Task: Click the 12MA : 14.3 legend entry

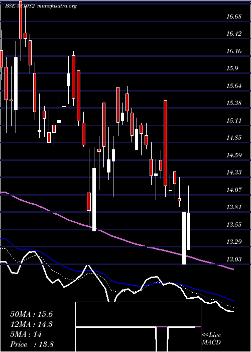Action: pos(31,324)
